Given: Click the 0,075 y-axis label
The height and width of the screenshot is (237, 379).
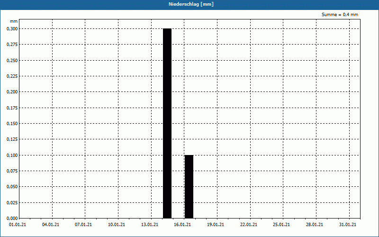Looking at the screenshot, I should tap(12, 171).
